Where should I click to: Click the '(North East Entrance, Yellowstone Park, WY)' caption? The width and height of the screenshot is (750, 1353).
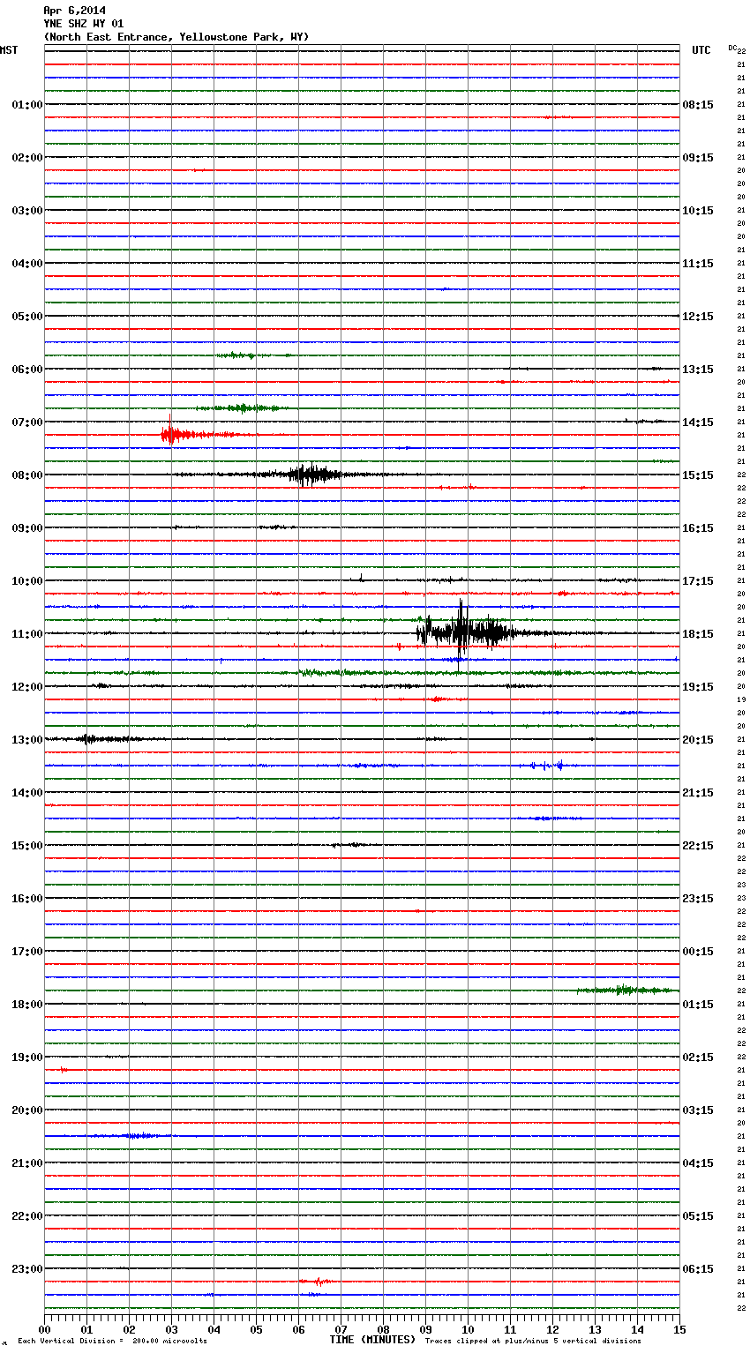(176, 37)
